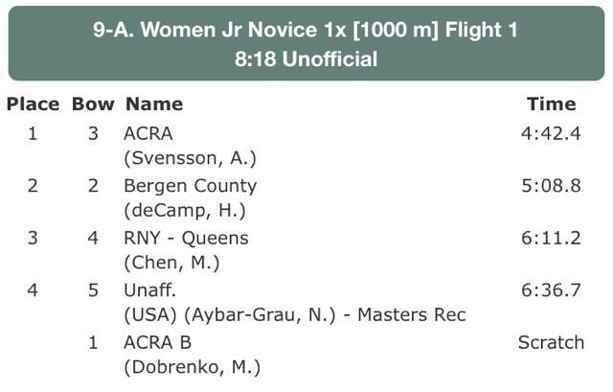Click the Scratch status for ACRA B
Viewport: 613px width, 392px height.
pyautogui.click(x=551, y=342)
